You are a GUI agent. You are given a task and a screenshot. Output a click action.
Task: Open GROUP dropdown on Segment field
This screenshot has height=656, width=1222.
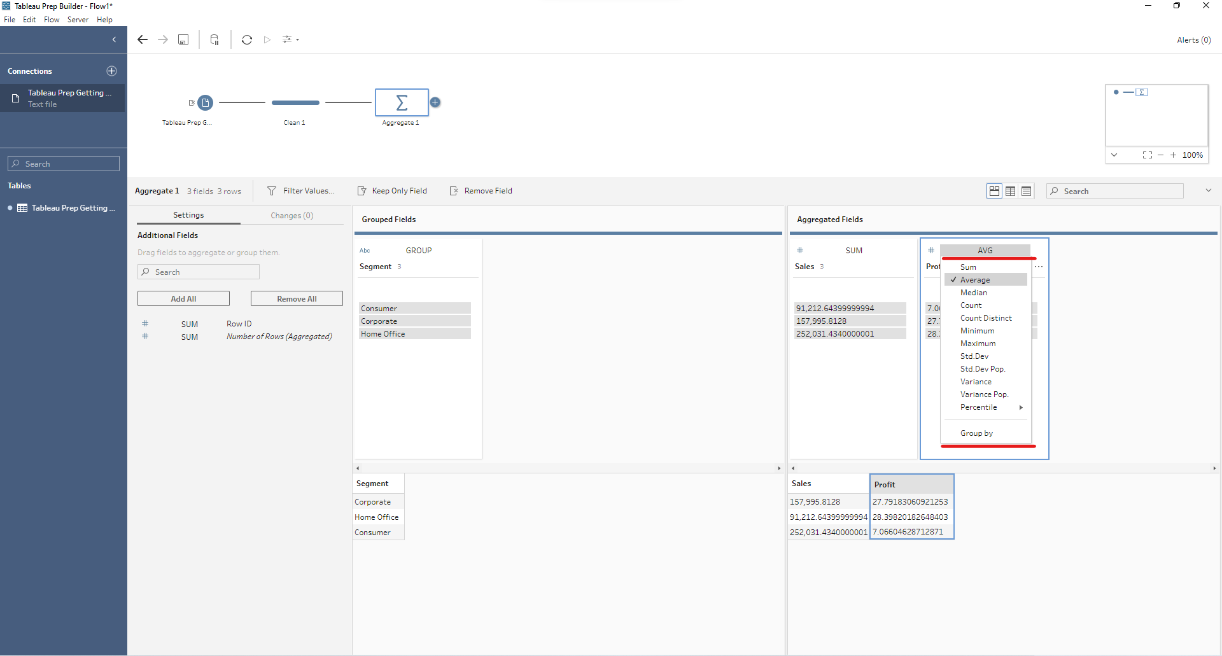(x=419, y=250)
